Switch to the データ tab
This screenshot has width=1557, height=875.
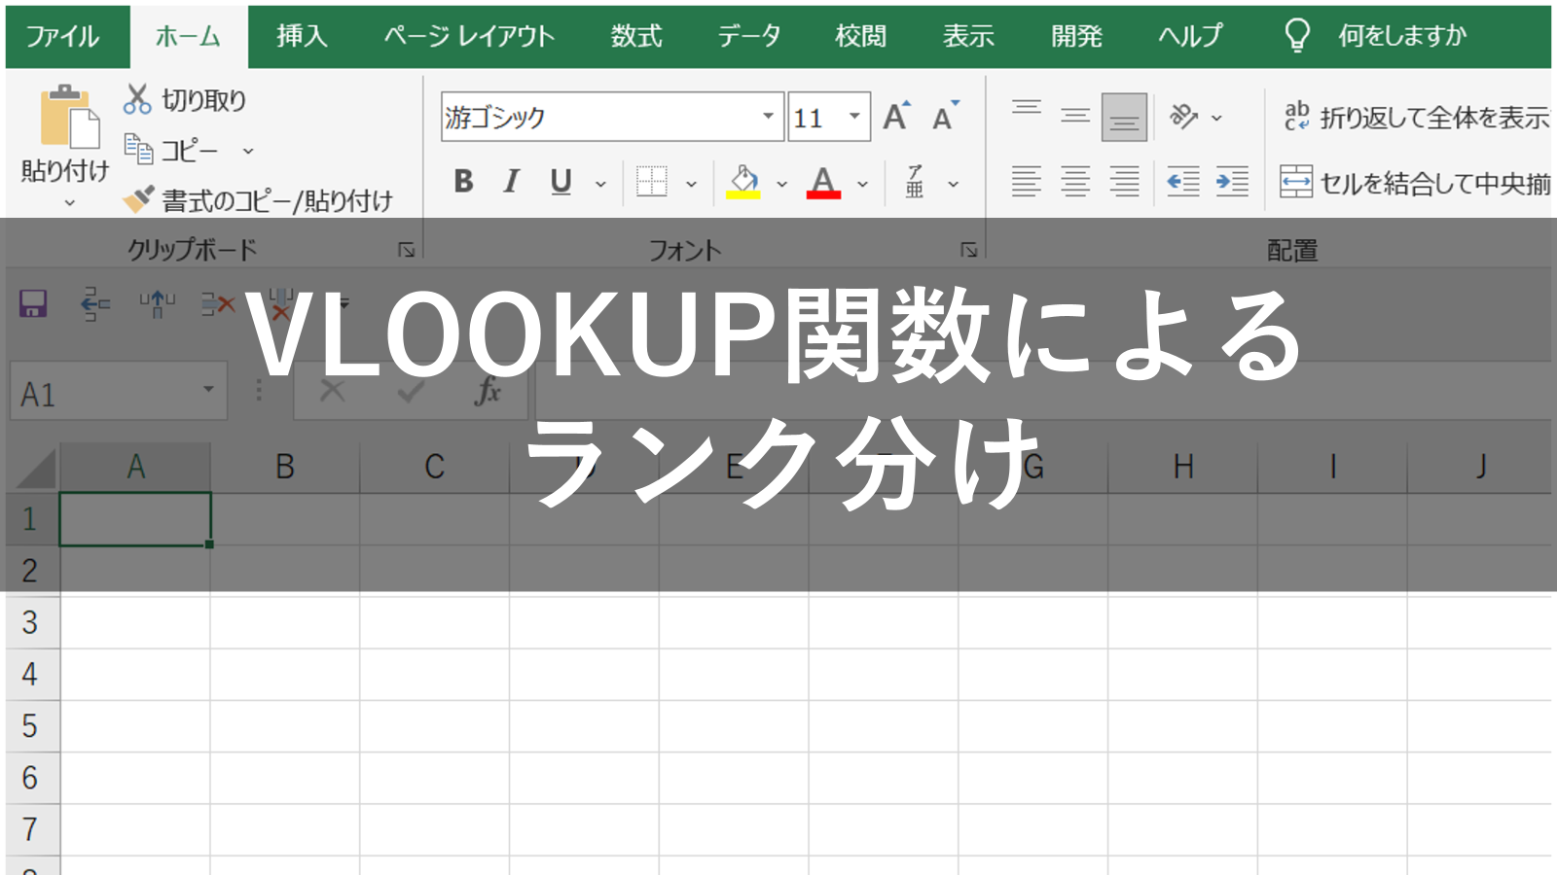click(x=749, y=36)
